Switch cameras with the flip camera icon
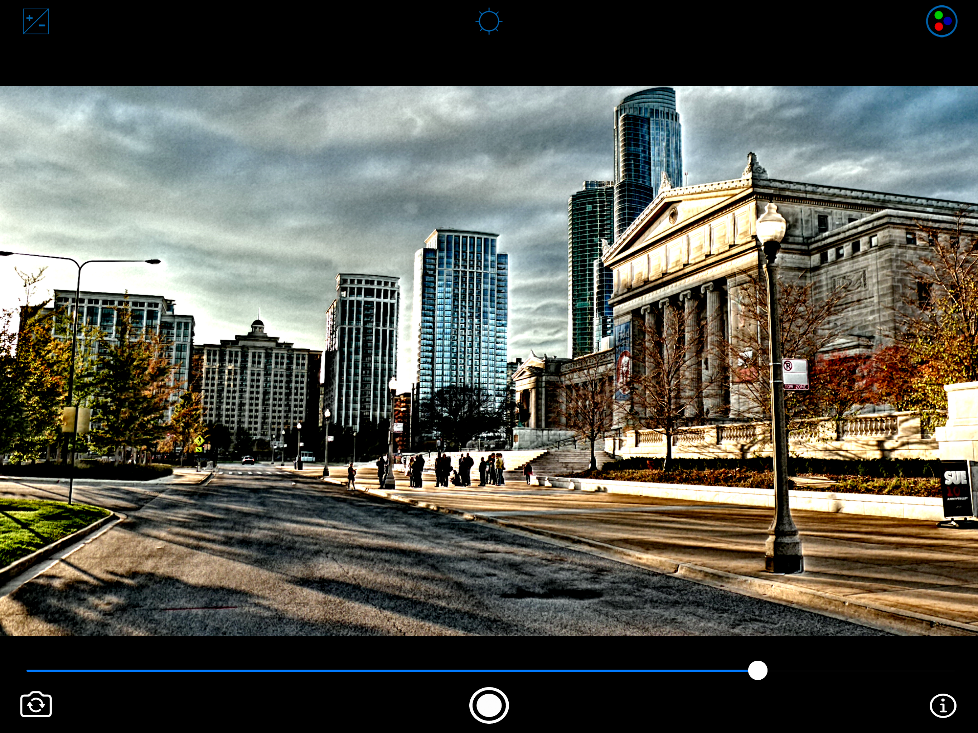Screen dimensions: 978x733 [x=36, y=705]
